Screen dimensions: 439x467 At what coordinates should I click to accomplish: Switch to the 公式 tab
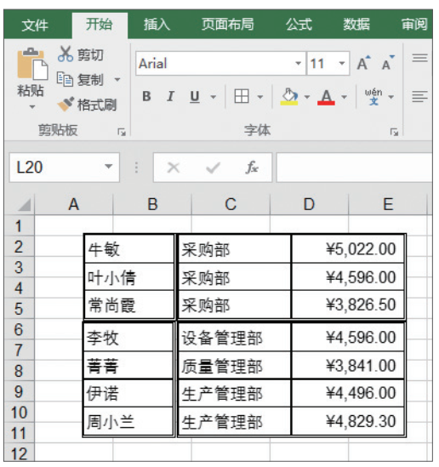299,25
